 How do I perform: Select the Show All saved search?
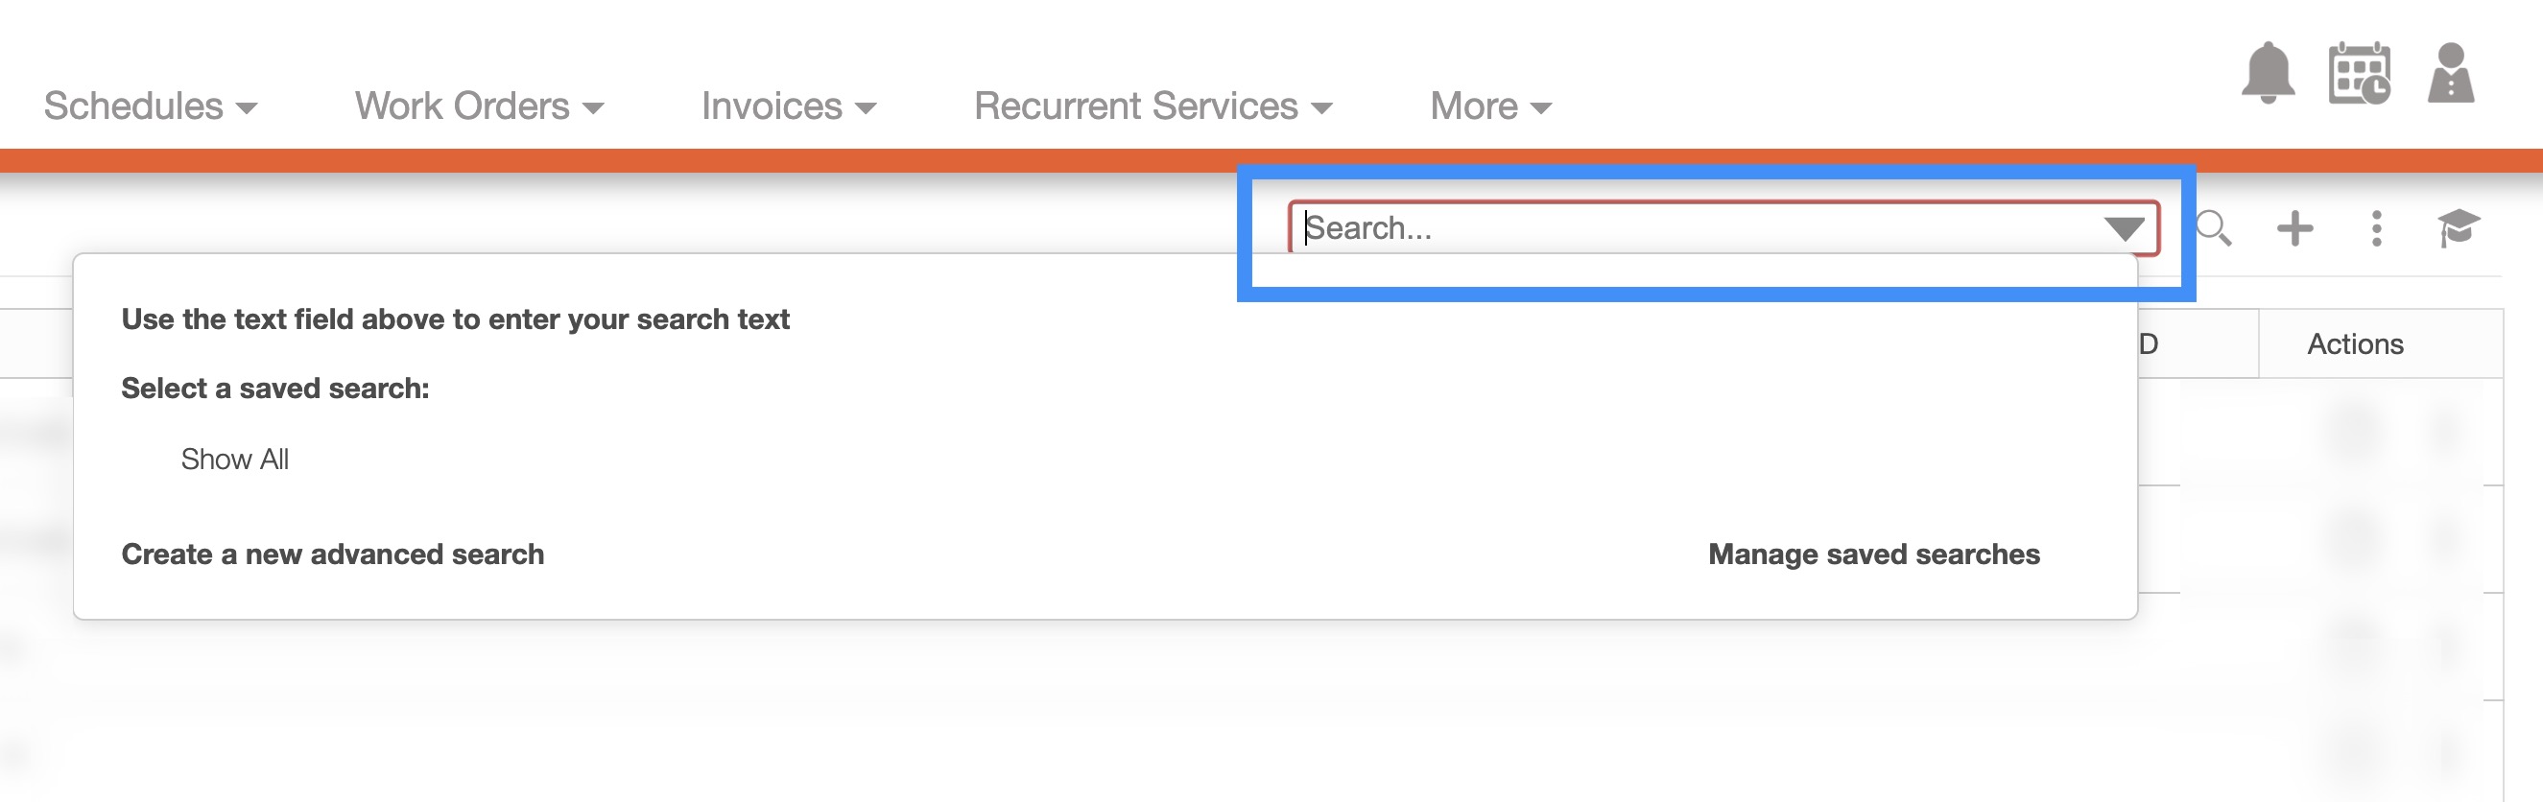[x=235, y=459]
